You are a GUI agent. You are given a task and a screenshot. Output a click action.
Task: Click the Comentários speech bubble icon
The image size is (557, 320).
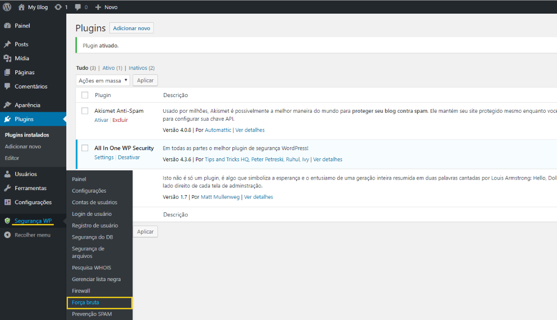[x=8, y=86]
